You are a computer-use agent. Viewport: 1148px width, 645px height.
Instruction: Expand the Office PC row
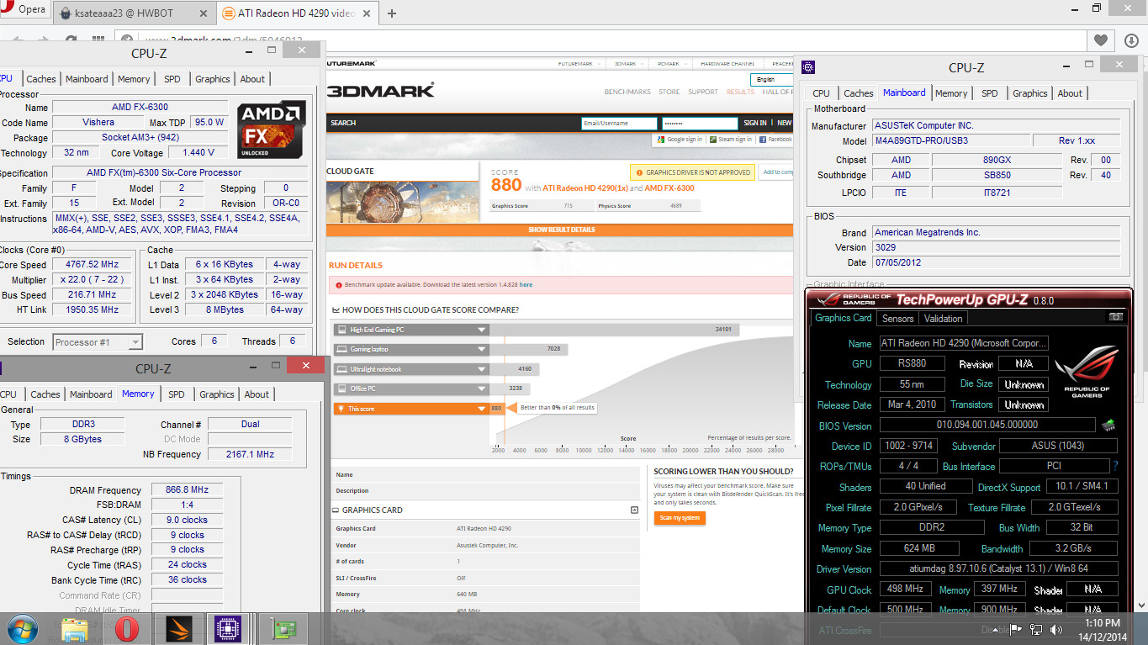pos(482,389)
